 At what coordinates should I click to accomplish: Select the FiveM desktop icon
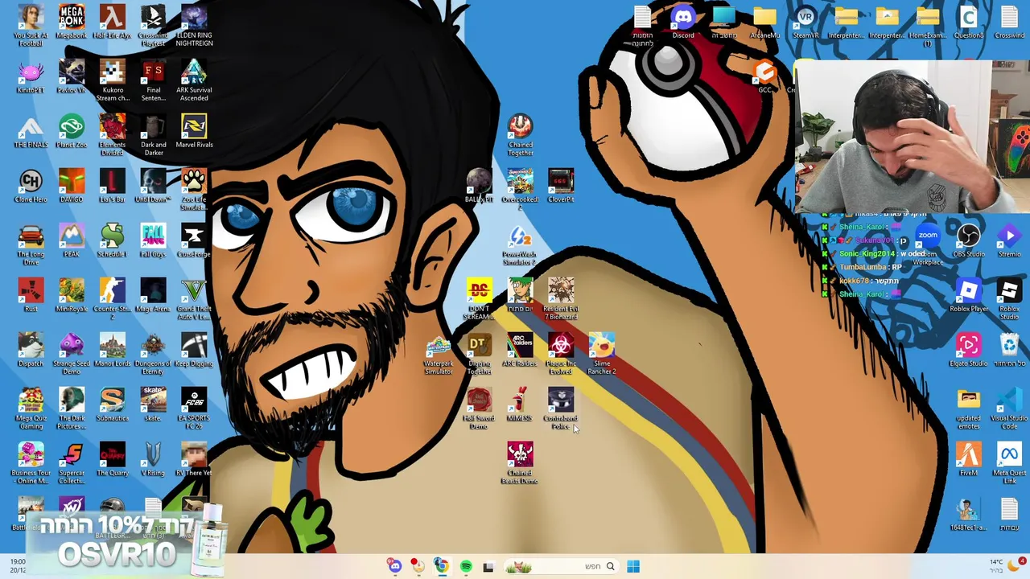(x=969, y=460)
